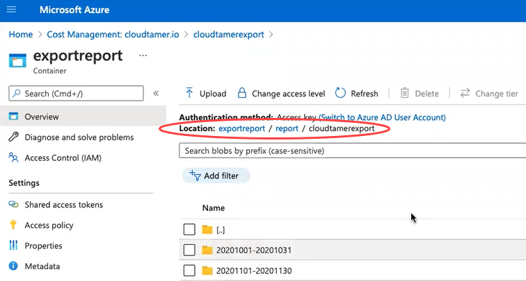Screen dimensions: 526x281
Task: Click the Shared access tokens link icon
Action: pyautogui.click(x=13, y=205)
